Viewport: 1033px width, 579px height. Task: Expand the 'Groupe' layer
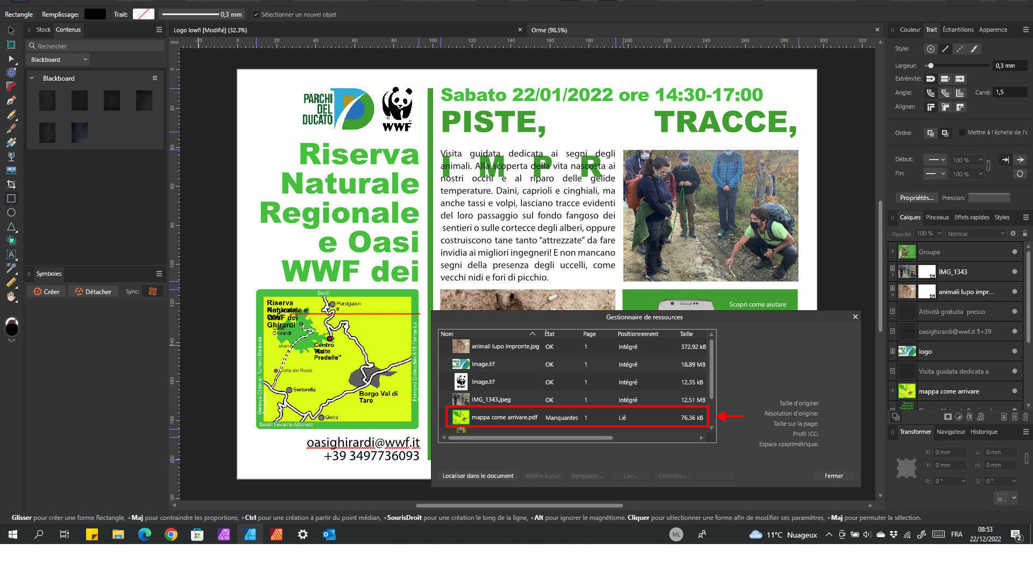click(893, 252)
